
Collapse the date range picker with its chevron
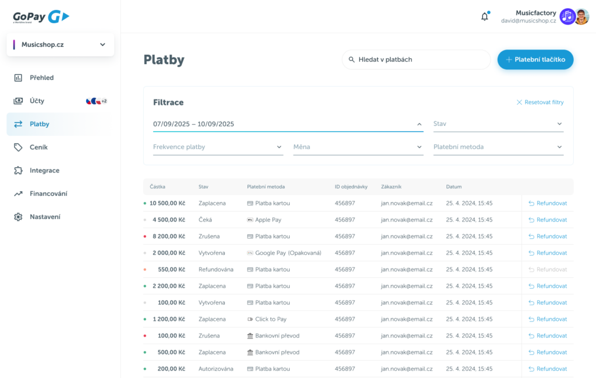[x=418, y=124]
